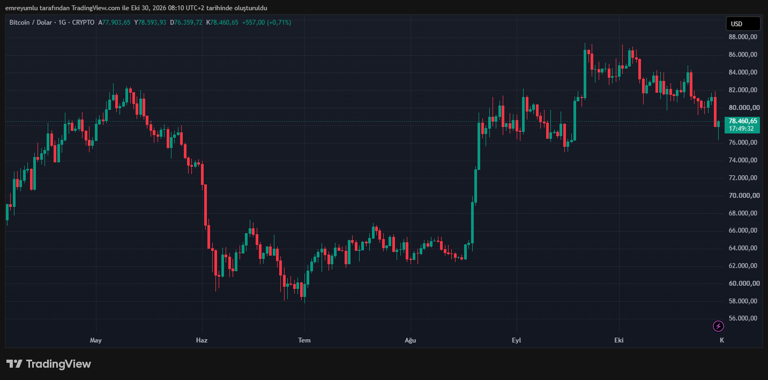768x380 pixels.
Task: Click the 62.000,00 price axis label
Action: point(742,266)
